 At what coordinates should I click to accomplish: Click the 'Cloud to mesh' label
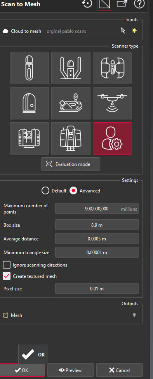pos(26,31)
